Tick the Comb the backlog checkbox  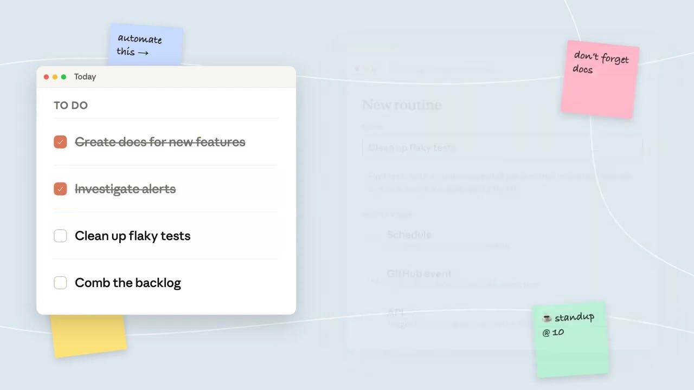pyautogui.click(x=60, y=283)
